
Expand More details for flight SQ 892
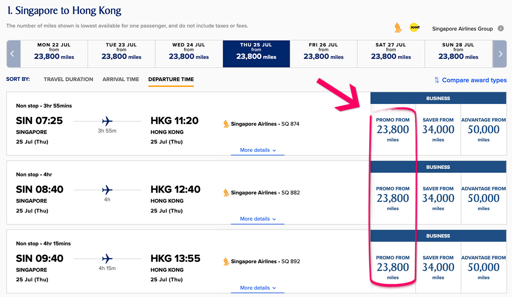[258, 288]
